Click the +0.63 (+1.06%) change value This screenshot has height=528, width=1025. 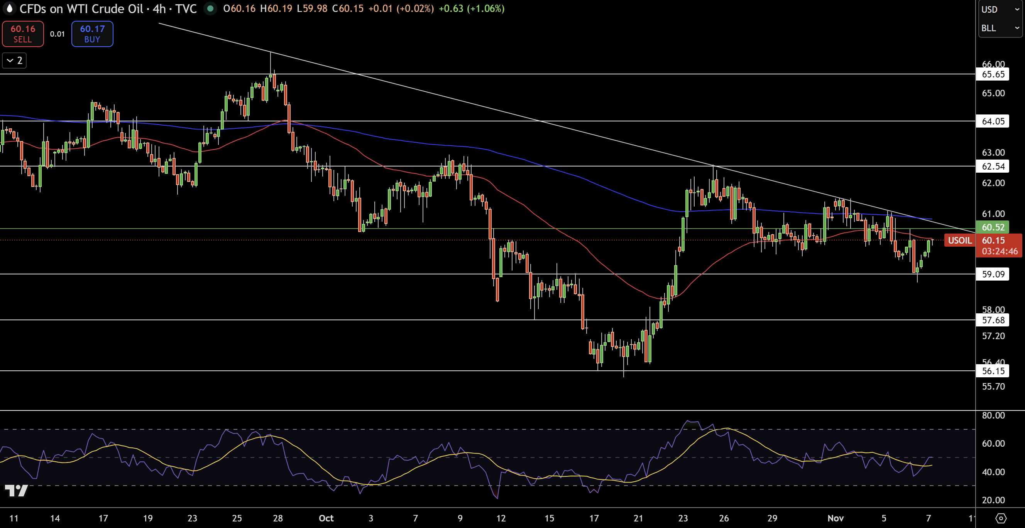pos(472,8)
